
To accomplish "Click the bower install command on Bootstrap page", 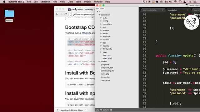I will (81, 85).
